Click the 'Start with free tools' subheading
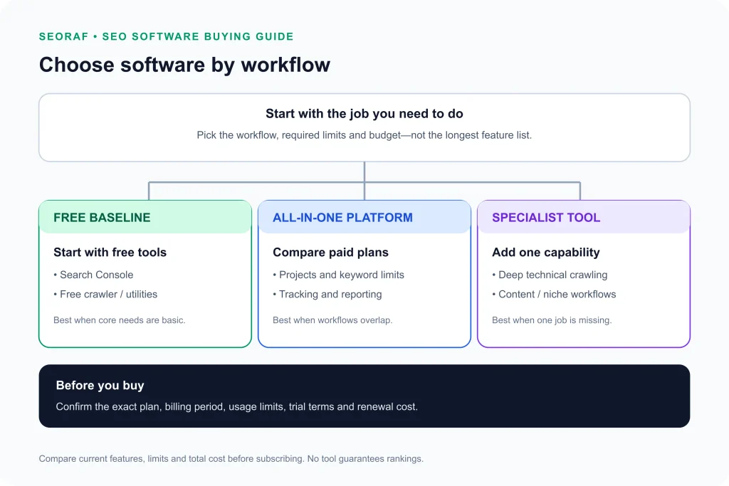 (110, 253)
